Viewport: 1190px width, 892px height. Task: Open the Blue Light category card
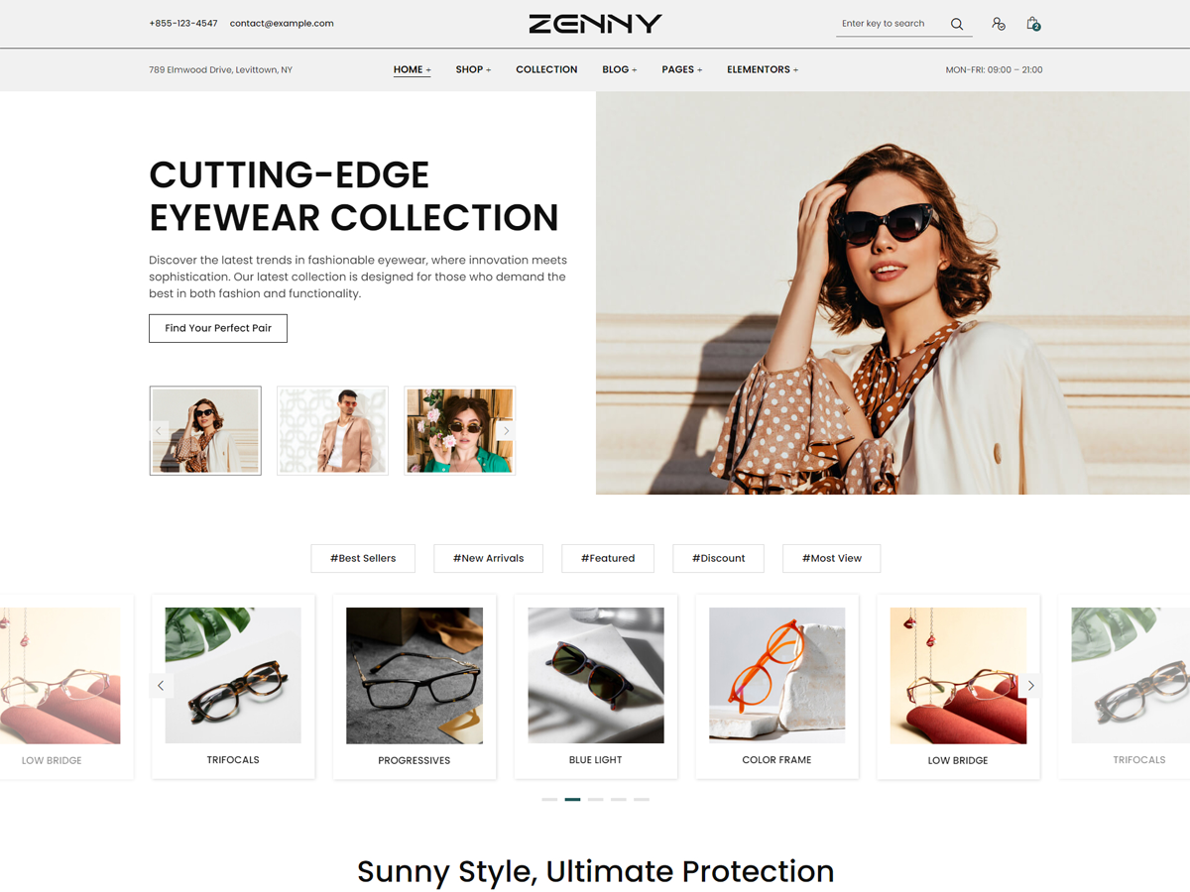click(x=595, y=686)
